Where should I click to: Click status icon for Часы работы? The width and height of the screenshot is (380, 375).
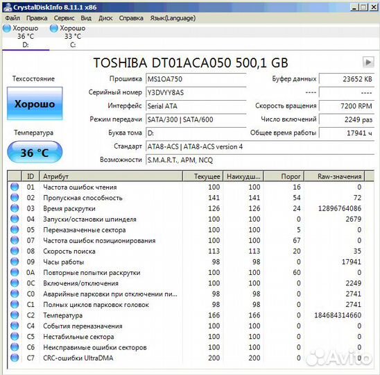15,262
